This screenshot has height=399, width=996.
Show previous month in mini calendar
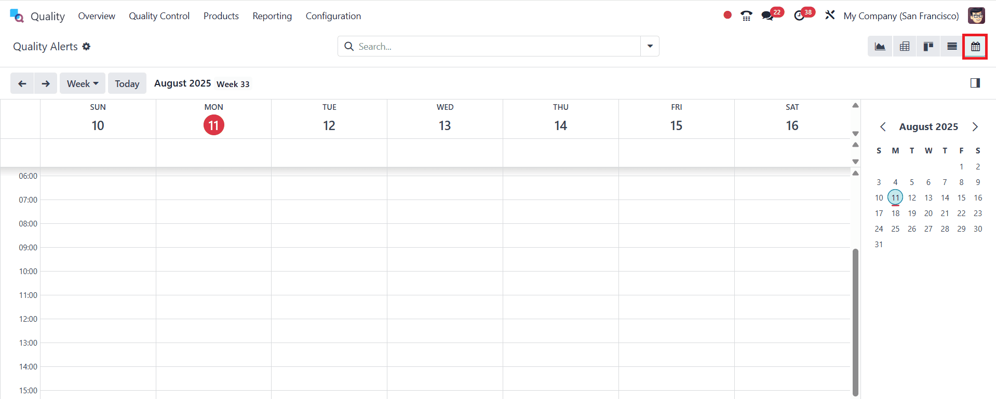point(883,127)
